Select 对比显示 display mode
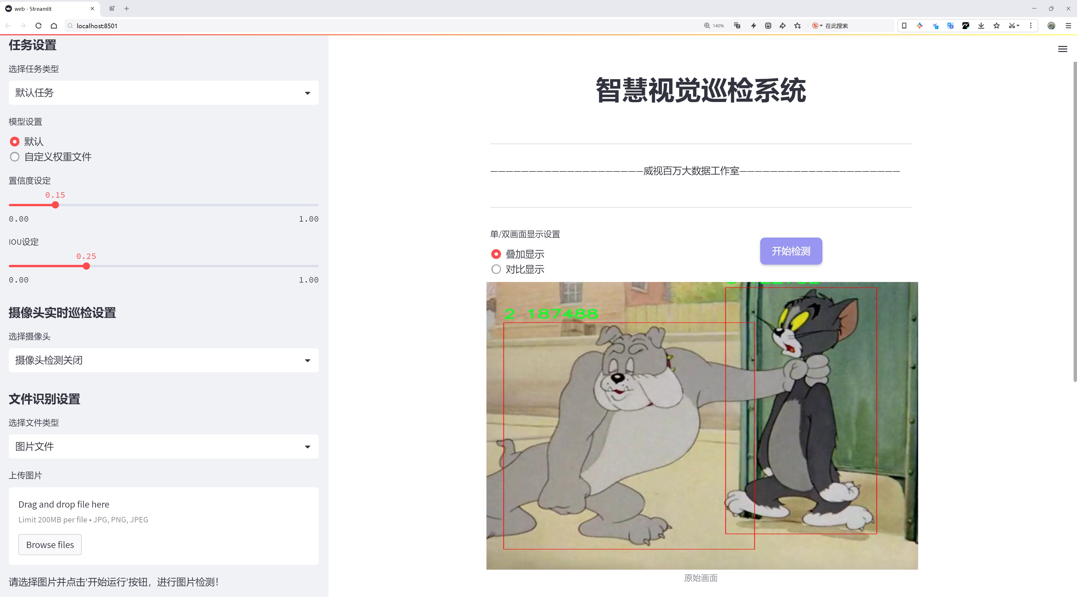Viewport: 1077px width, 597px height. pyautogui.click(x=496, y=269)
